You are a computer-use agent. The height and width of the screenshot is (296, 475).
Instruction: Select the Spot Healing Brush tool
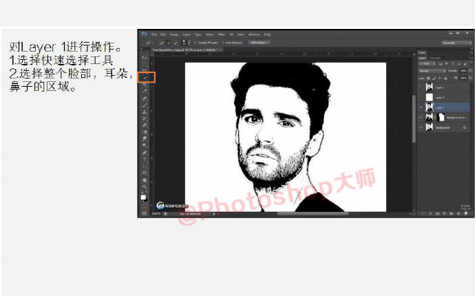(144, 98)
